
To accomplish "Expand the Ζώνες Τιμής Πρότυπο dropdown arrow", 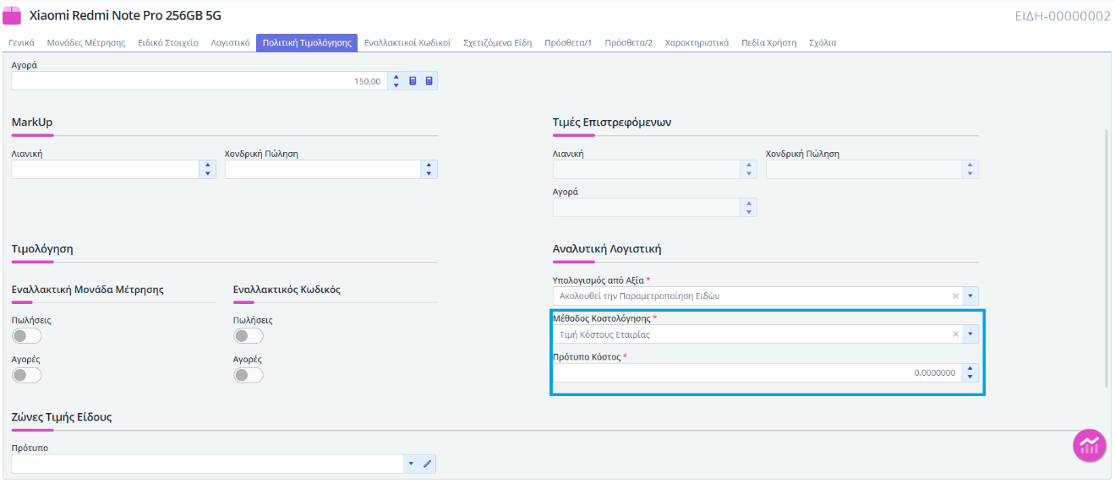I will tap(411, 464).
